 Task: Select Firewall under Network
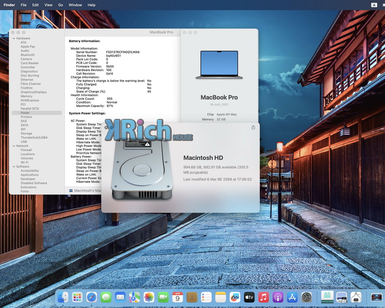(x=26, y=150)
